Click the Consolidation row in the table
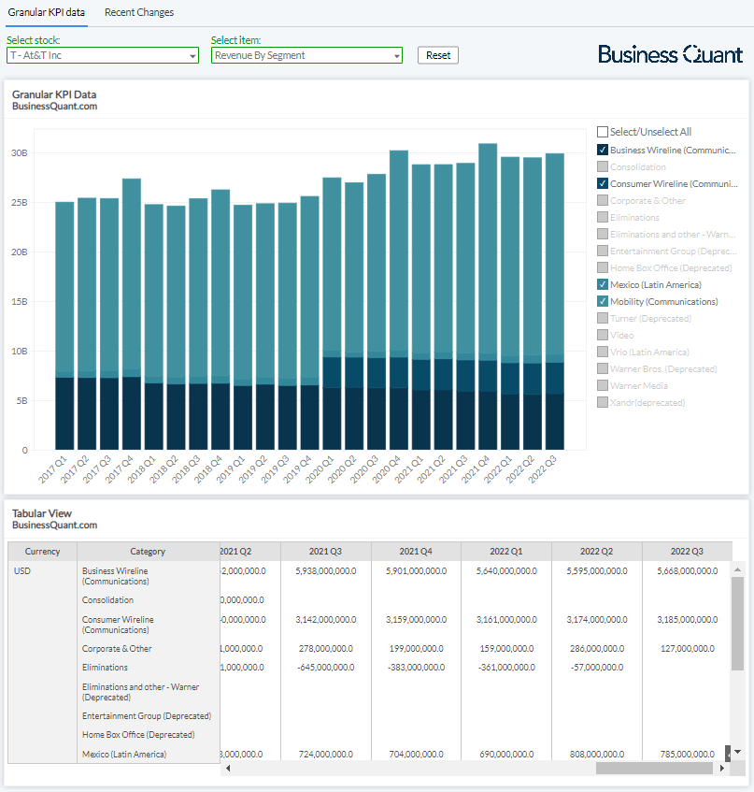 pyautogui.click(x=107, y=600)
